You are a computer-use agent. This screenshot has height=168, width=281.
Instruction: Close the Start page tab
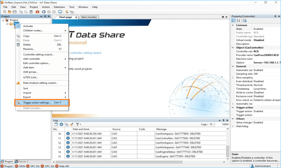(76, 17)
